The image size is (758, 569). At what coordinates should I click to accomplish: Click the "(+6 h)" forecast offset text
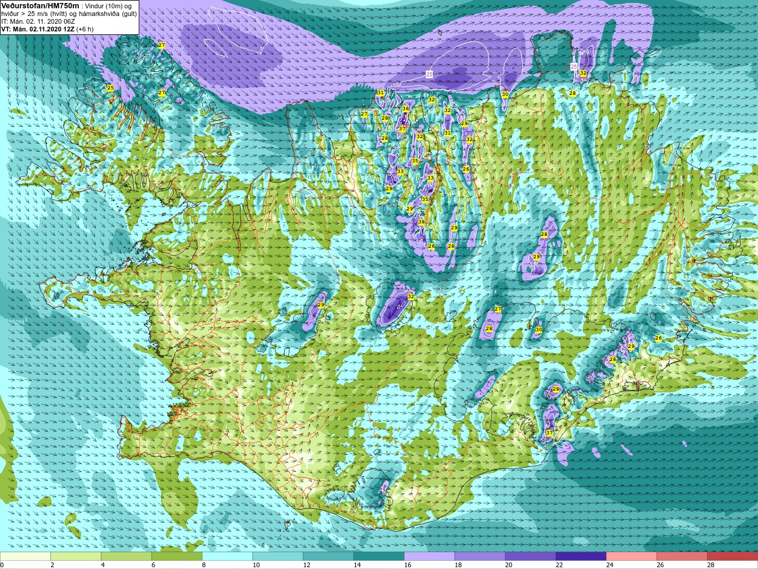click(x=85, y=29)
